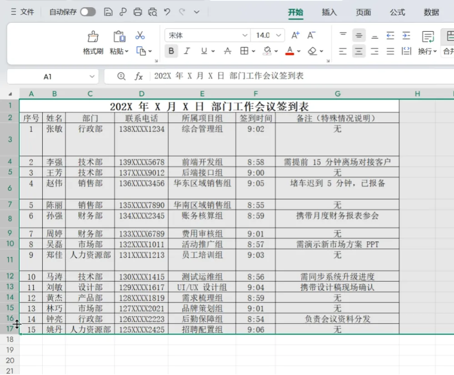Click the justify alignment icon
The height and width of the screenshot is (375, 454).
point(390,51)
